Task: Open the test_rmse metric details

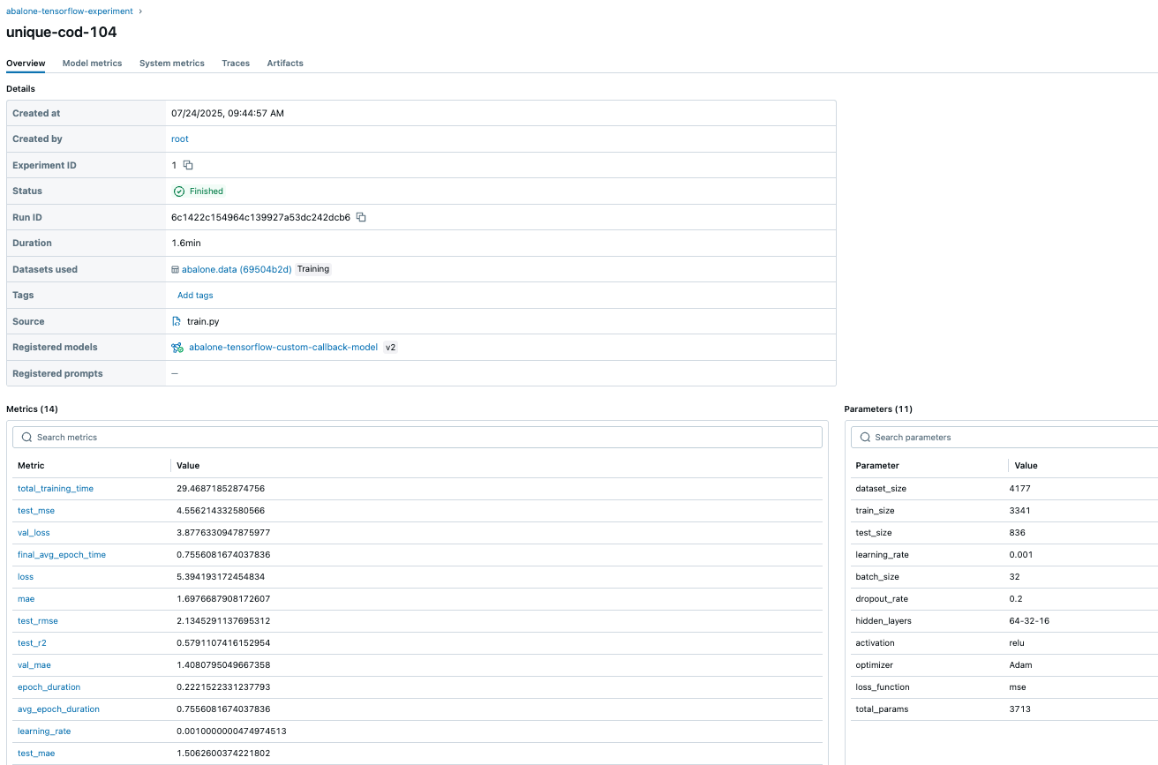Action: 37,620
